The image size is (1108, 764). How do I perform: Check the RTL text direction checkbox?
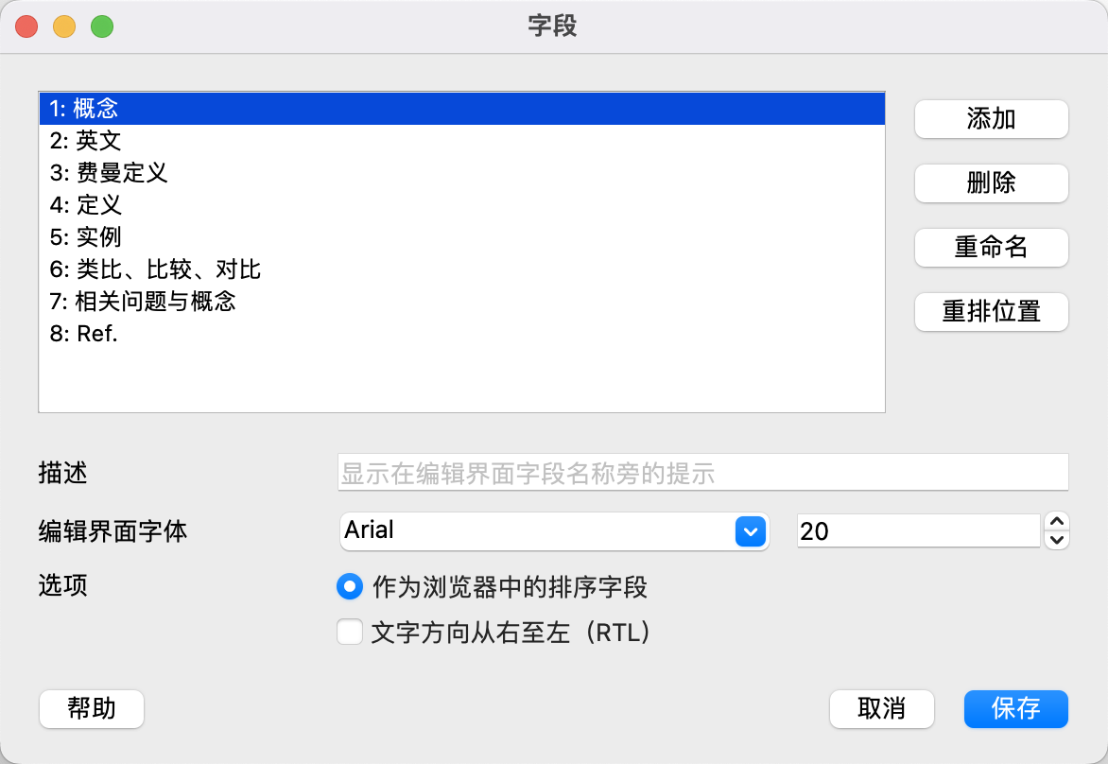click(x=349, y=632)
